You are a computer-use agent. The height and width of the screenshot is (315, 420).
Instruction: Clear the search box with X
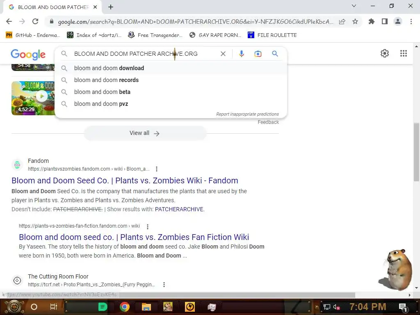click(x=223, y=54)
